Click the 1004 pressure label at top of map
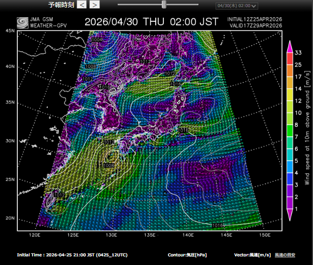This screenshot has height=265, width=313. coord(97,40)
